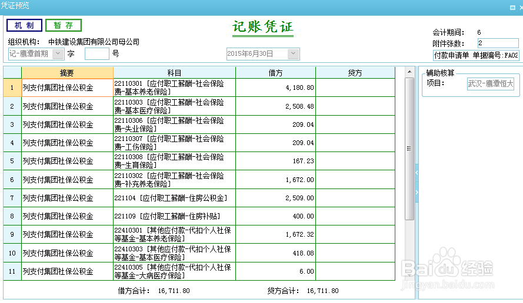Click subject 22410305 大病医疗保险 cell
Viewport: 523px width, 303px height.
point(175,271)
